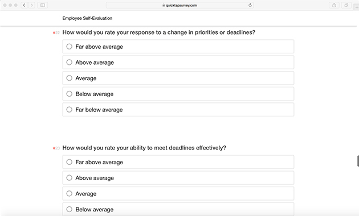Select Average for question 22
This screenshot has height=216, width=359.
(x=178, y=78)
